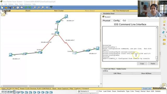
Task: Open the Extensions menu
Action: coord(28,4)
